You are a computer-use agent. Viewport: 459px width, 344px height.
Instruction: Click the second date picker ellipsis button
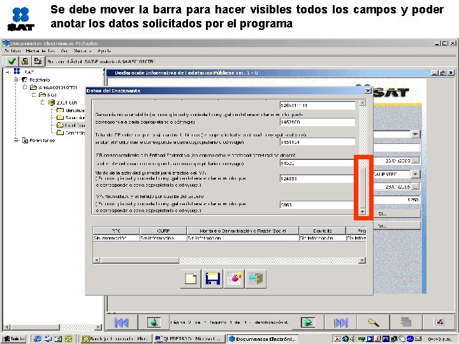(x=416, y=186)
